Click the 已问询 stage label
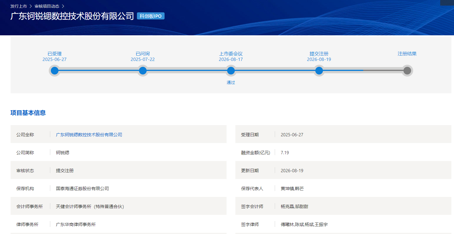Image resolution: width=454 pixels, height=234 pixels. 143,54
